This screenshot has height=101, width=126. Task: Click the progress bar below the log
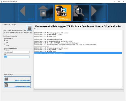point(79,91)
